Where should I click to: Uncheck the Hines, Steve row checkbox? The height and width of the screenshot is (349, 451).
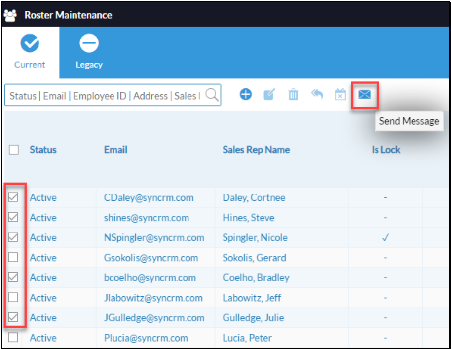pyautogui.click(x=13, y=217)
